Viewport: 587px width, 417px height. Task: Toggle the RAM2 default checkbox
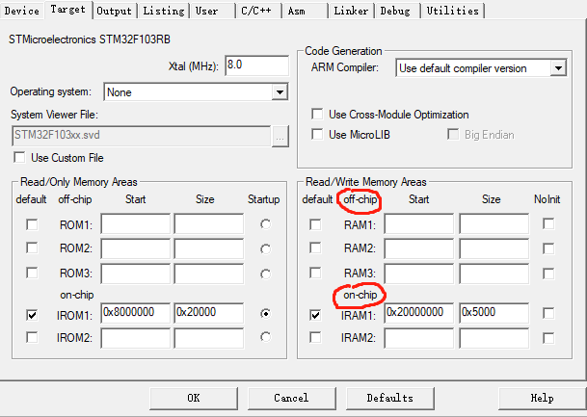(315, 248)
